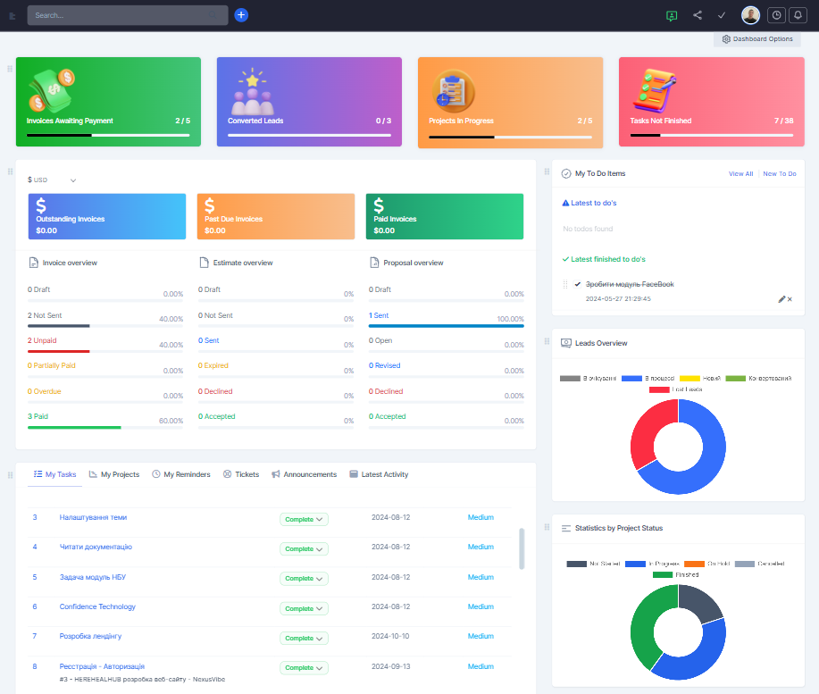Edit the finished to-do with pencil icon

[781, 299]
